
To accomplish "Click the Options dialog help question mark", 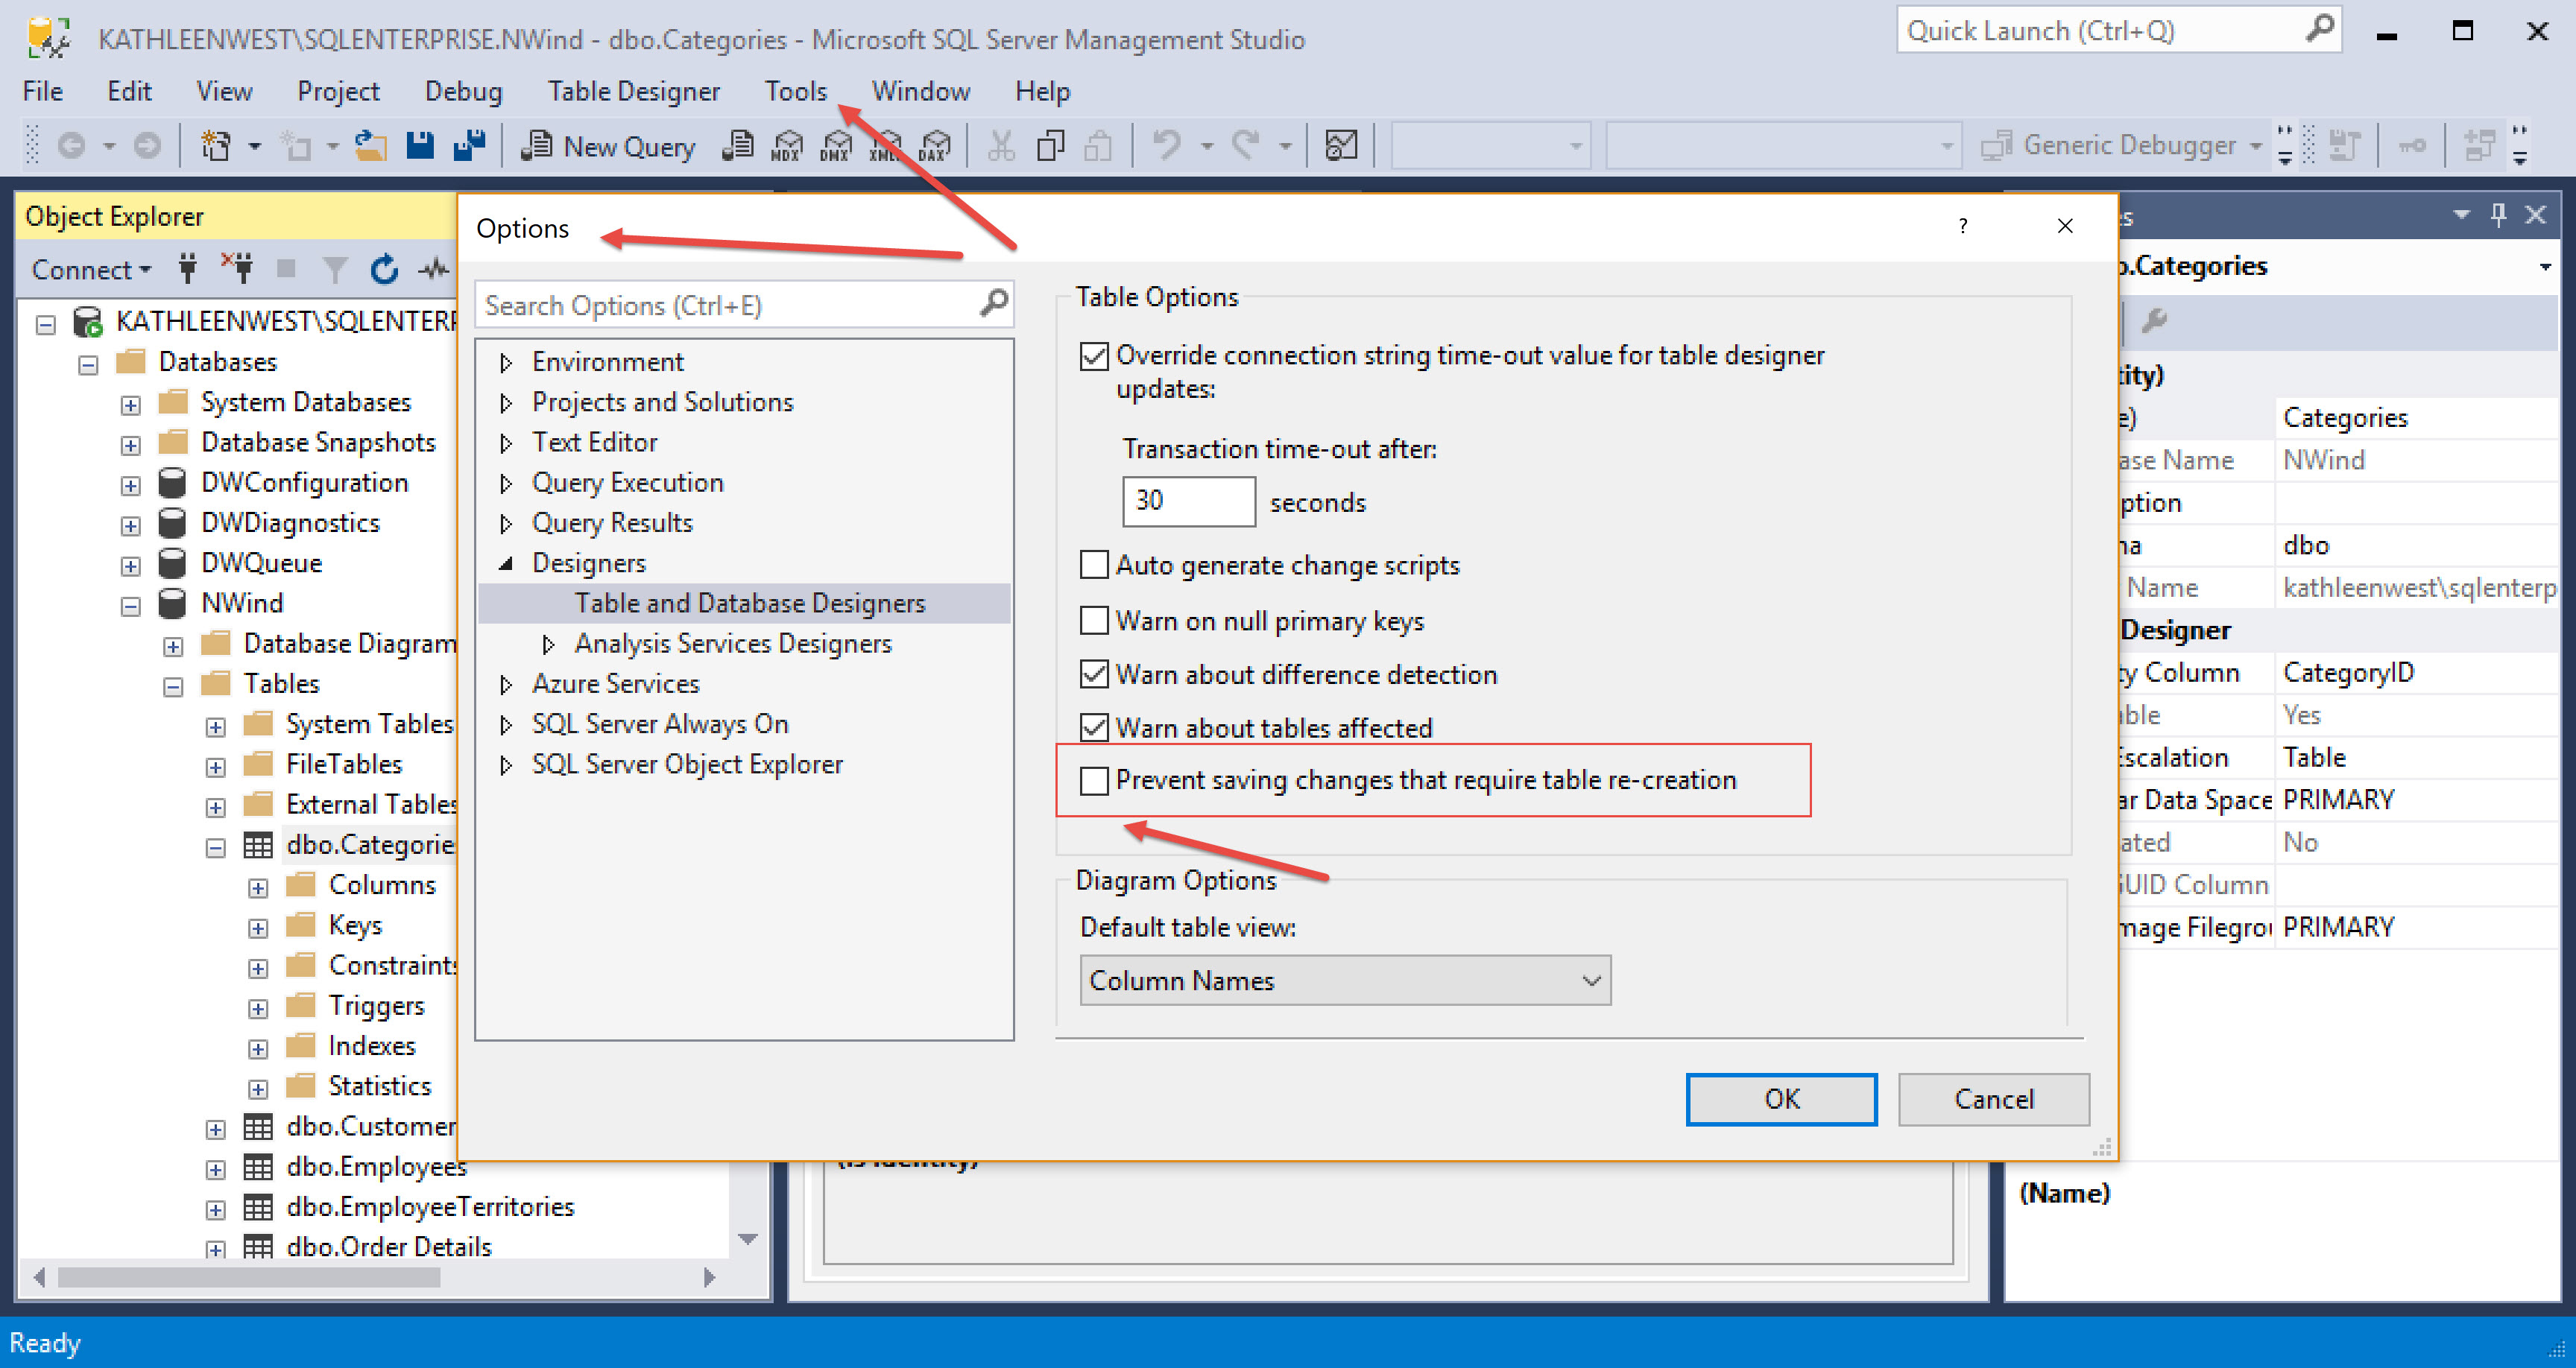I will [1963, 226].
